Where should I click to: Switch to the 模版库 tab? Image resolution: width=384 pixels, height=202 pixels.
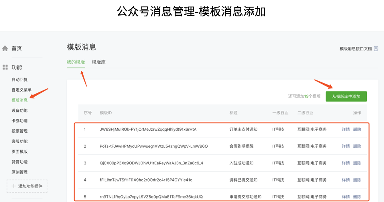(99, 62)
